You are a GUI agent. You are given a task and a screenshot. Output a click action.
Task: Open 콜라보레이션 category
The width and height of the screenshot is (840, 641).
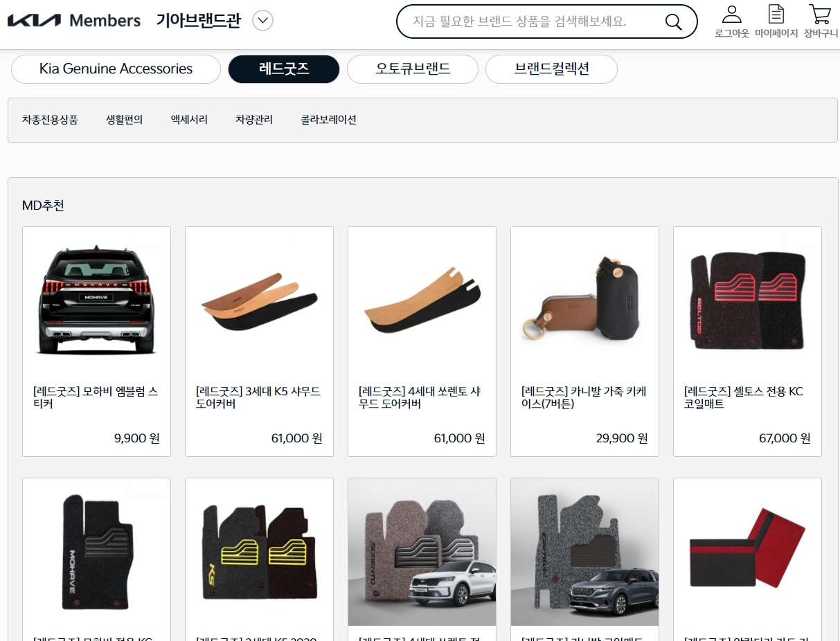328,120
